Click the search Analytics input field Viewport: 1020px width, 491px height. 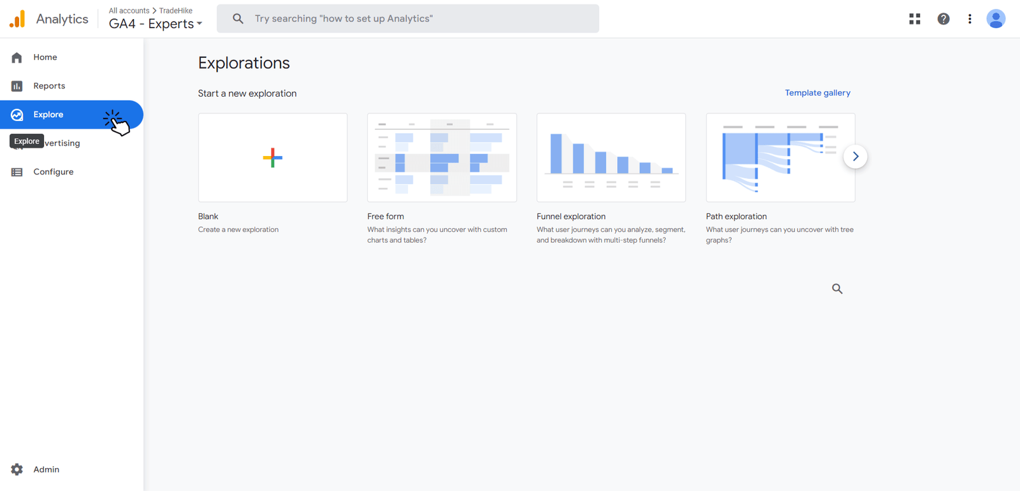pos(408,18)
